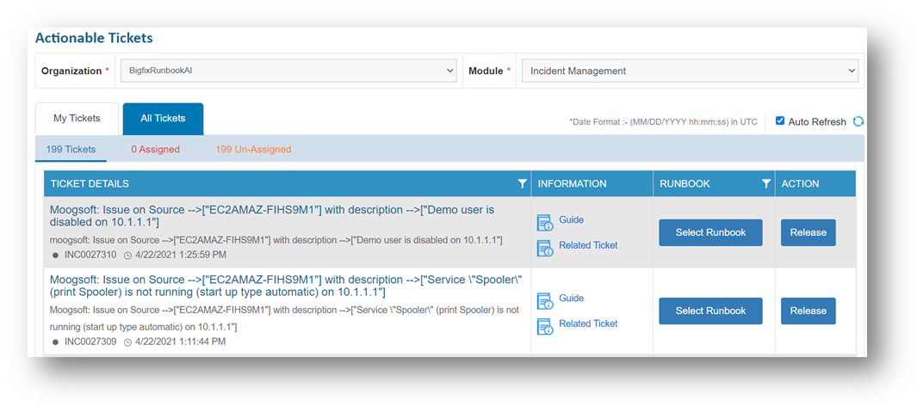Switch to the My Tickets tab

77,119
